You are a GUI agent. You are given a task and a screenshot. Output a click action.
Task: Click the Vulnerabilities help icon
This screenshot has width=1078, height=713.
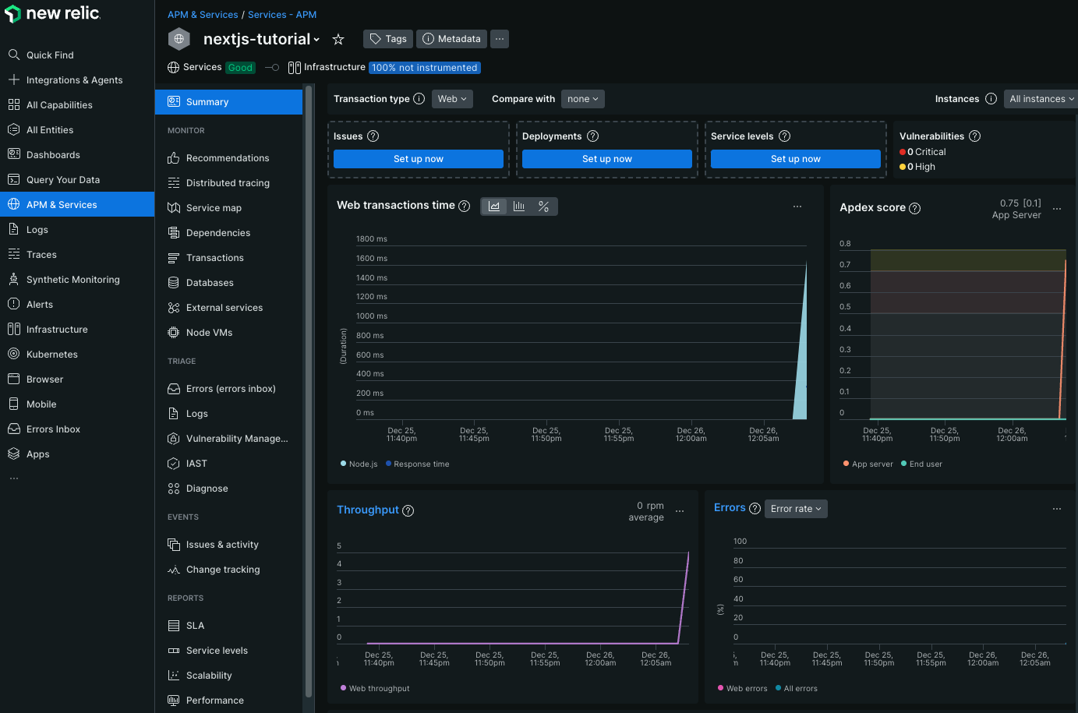point(975,136)
